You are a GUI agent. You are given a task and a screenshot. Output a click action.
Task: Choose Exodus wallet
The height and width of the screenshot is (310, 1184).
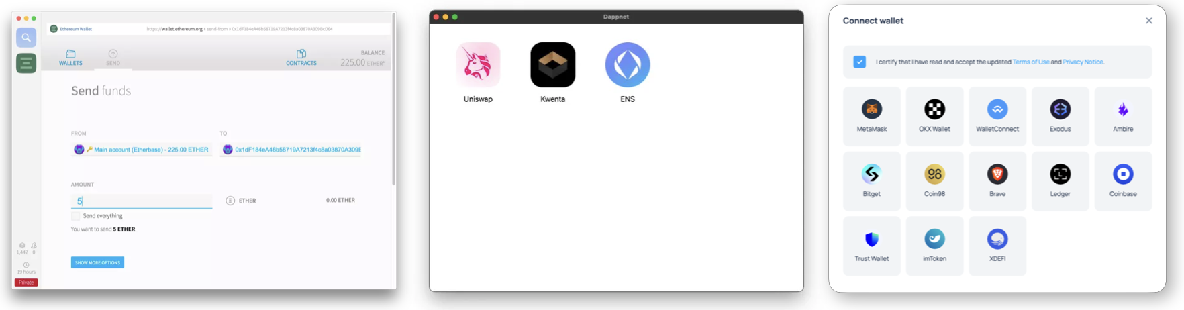[1060, 116]
